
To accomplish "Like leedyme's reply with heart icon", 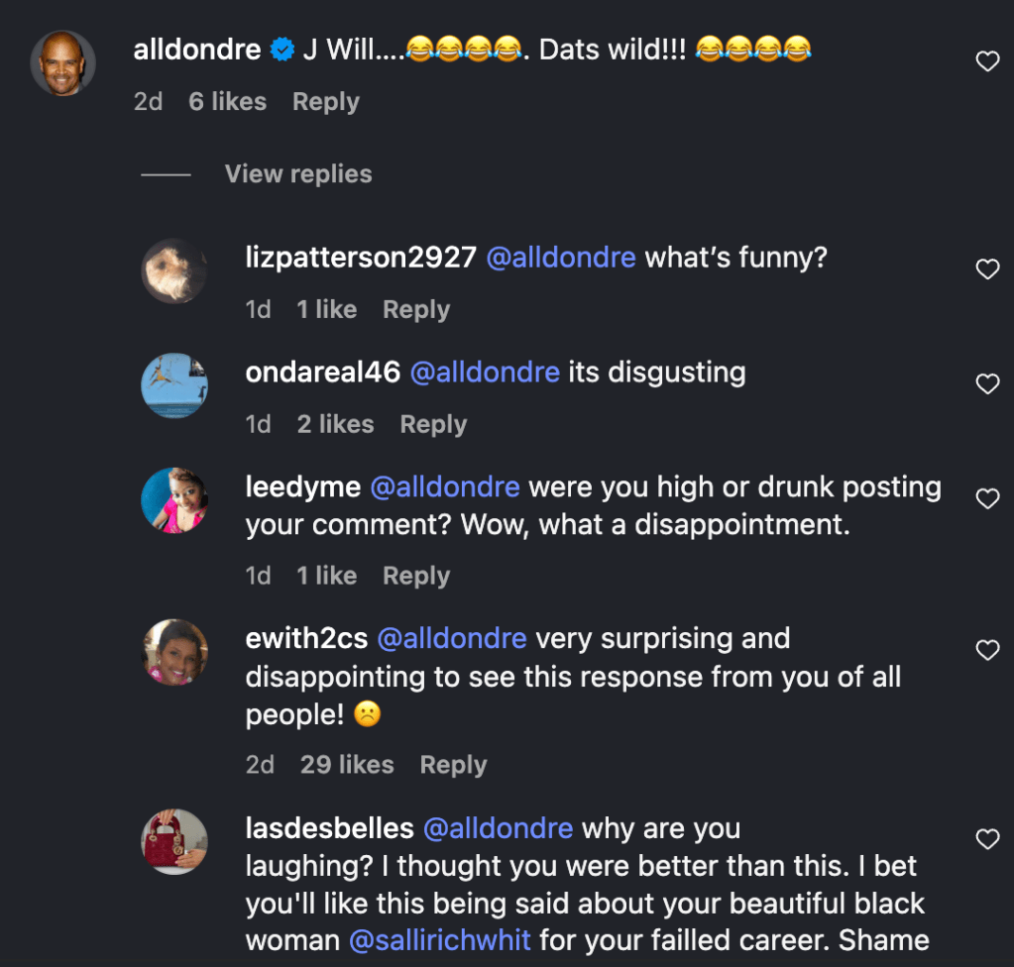I will pyautogui.click(x=987, y=498).
